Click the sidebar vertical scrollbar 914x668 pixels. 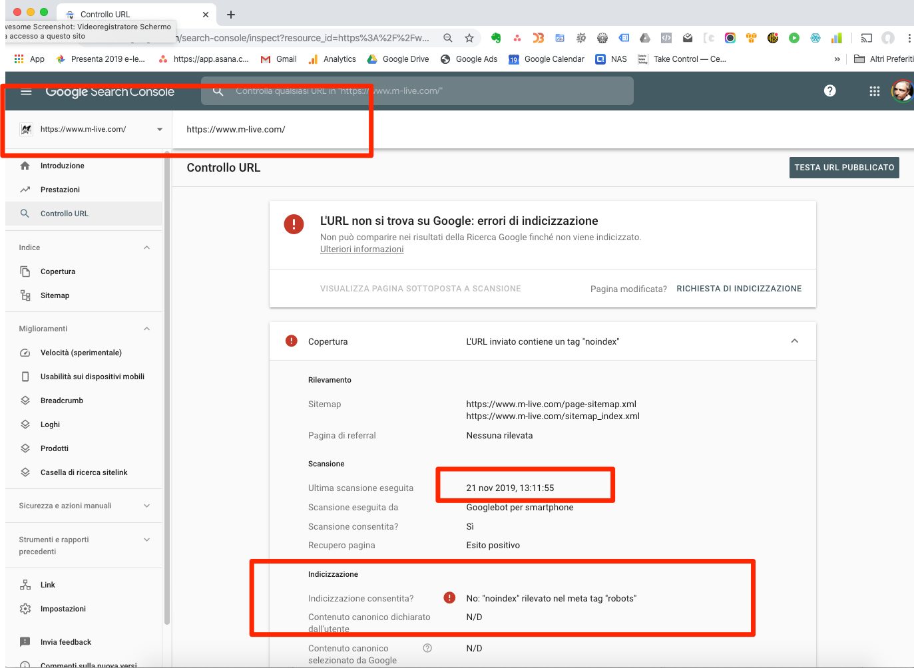[x=166, y=389]
